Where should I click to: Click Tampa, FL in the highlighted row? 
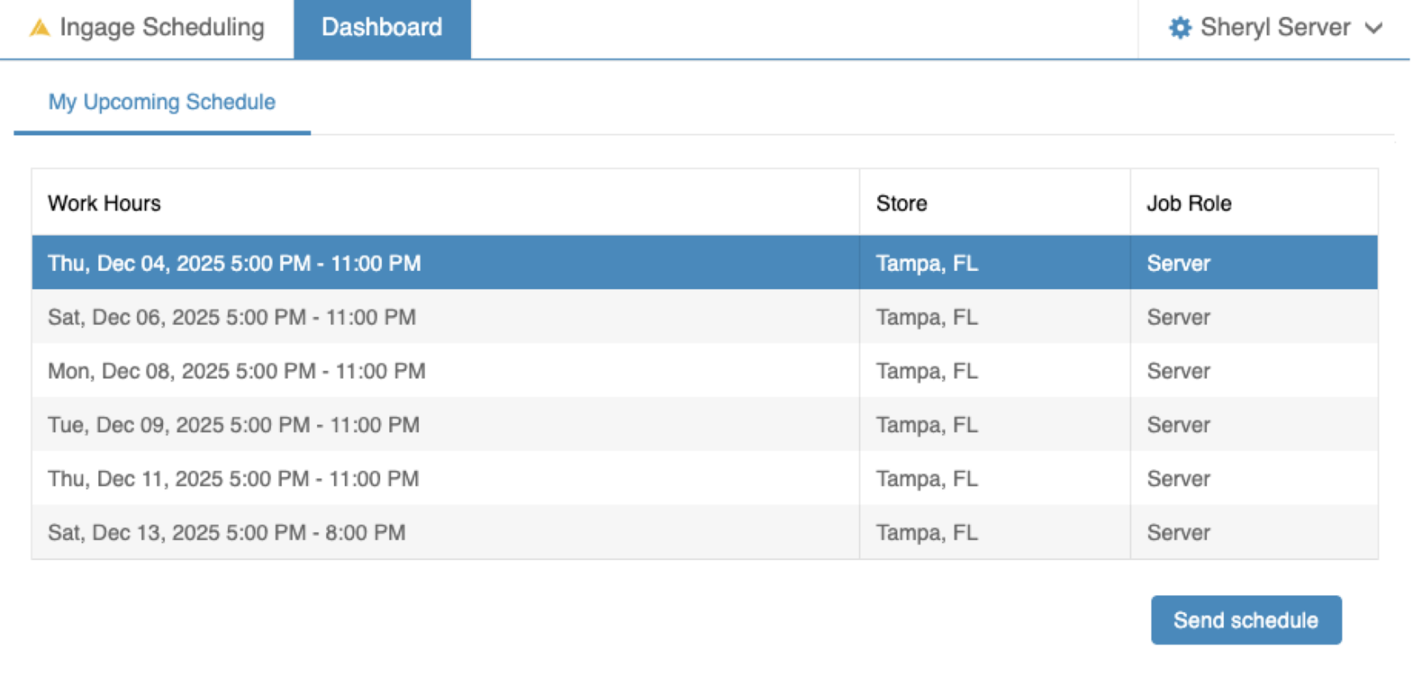[927, 263]
